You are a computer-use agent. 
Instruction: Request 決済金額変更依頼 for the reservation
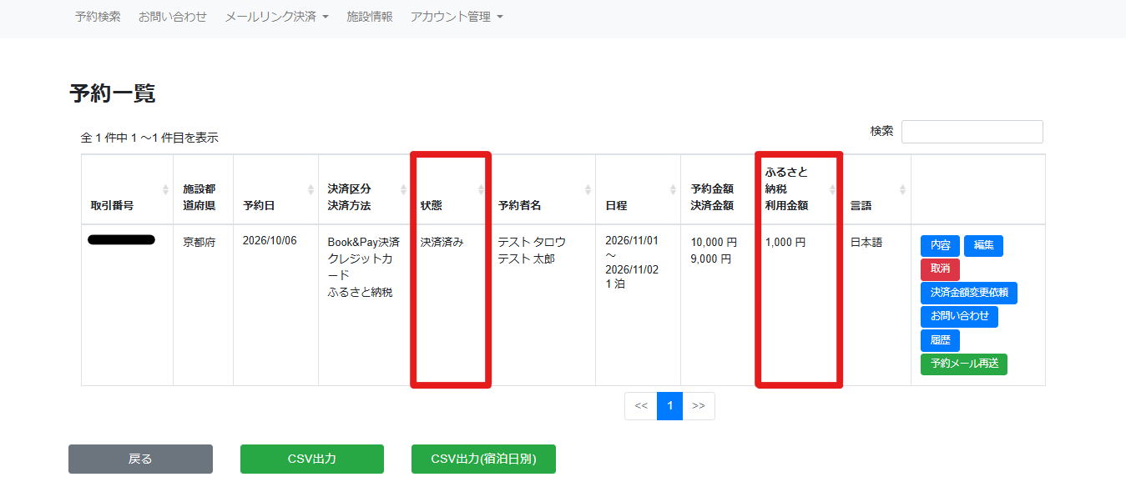[969, 293]
